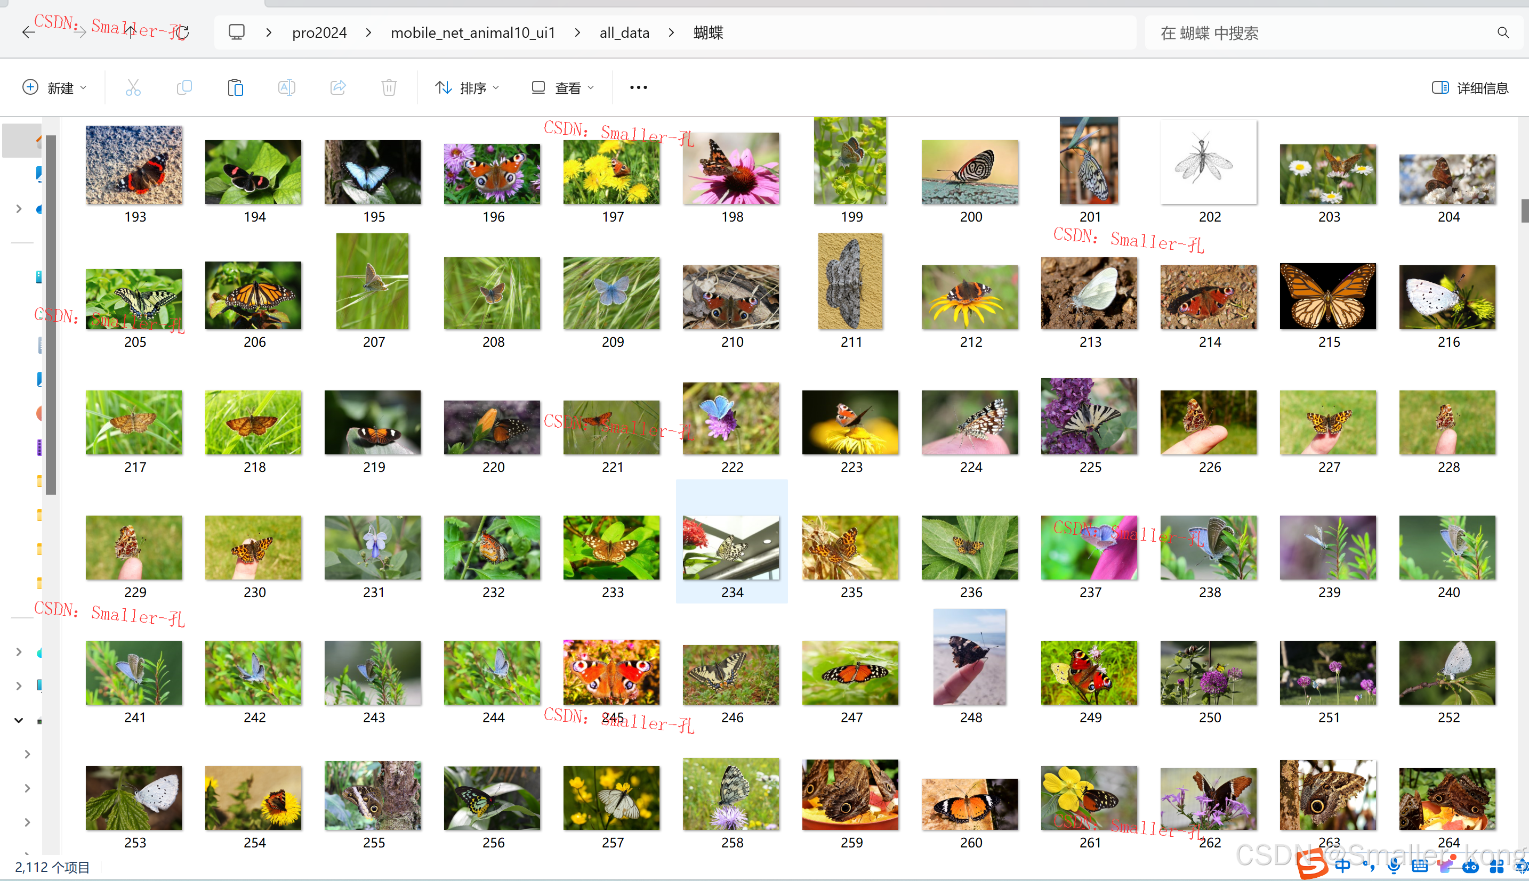Click file name label 231
This screenshot has height=881, width=1529.
[374, 592]
